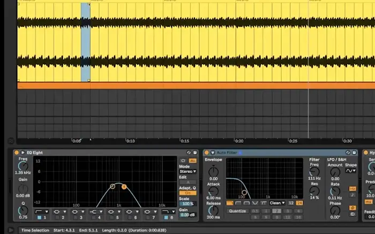Click EQ Eight save preset icon

coord(195,152)
